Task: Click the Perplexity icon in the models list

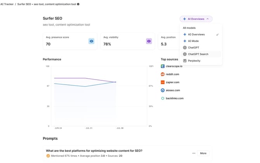Action: pyautogui.click(x=185, y=61)
